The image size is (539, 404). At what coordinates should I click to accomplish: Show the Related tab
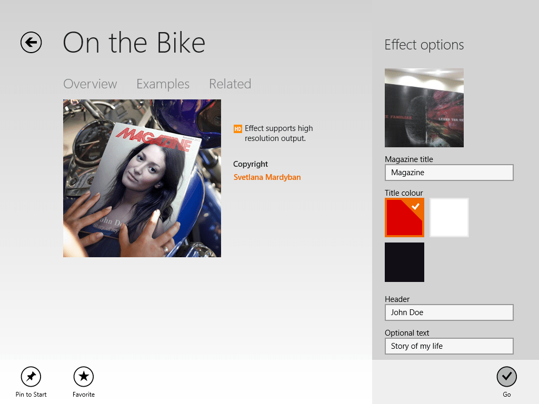[x=230, y=84]
